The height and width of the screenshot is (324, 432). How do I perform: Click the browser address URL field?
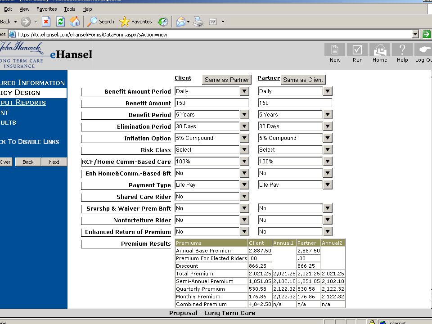(x=214, y=35)
